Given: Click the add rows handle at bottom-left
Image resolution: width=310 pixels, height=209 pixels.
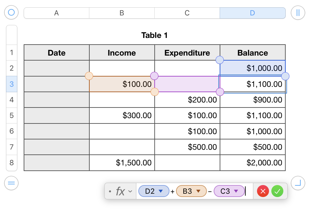Looking at the screenshot, I should pyautogui.click(x=11, y=183).
